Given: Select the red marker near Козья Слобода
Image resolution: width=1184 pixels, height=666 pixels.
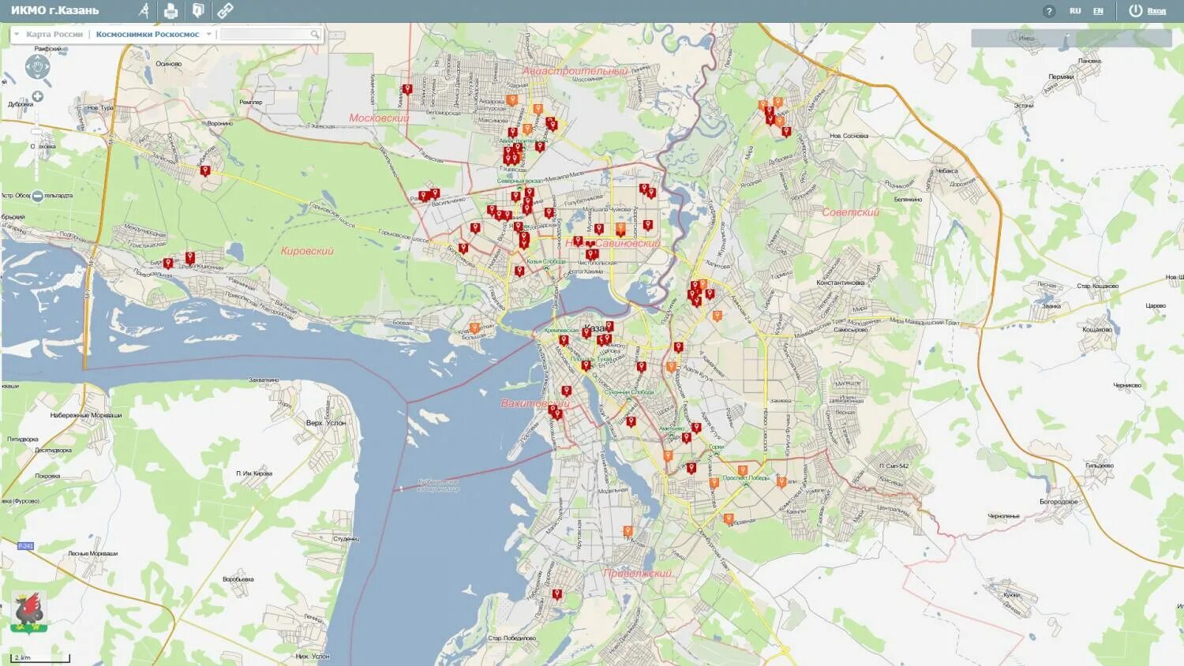Looking at the screenshot, I should tap(519, 271).
